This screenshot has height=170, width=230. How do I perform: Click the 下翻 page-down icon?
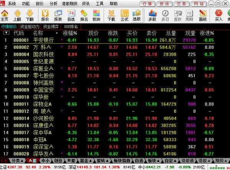(x=30, y=15)
